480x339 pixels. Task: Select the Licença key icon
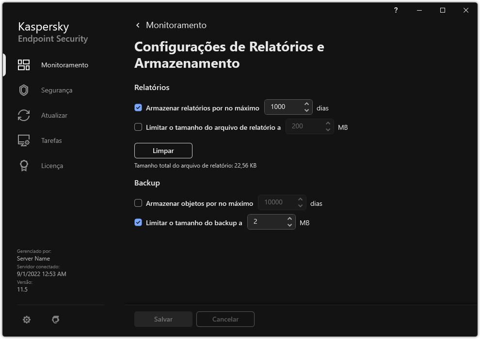[23, 166]
